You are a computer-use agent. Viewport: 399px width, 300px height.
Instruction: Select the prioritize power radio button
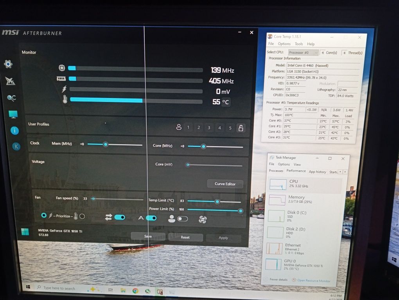click(x=44, y=215)
